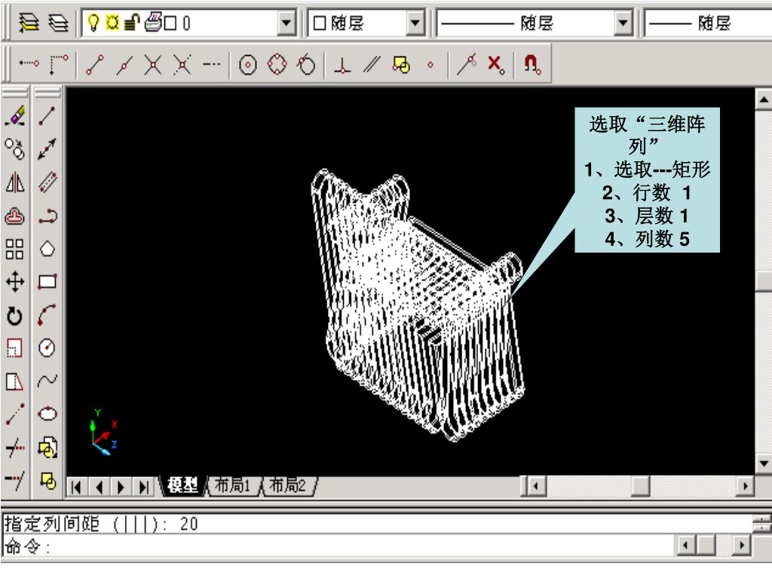Select the Scale tool
Viewport: 772px width, 579px height.
pyautogui.click(x=15, y=348)
